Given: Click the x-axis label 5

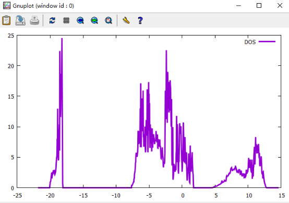Looking at the screenshot, I should point(216,196).
